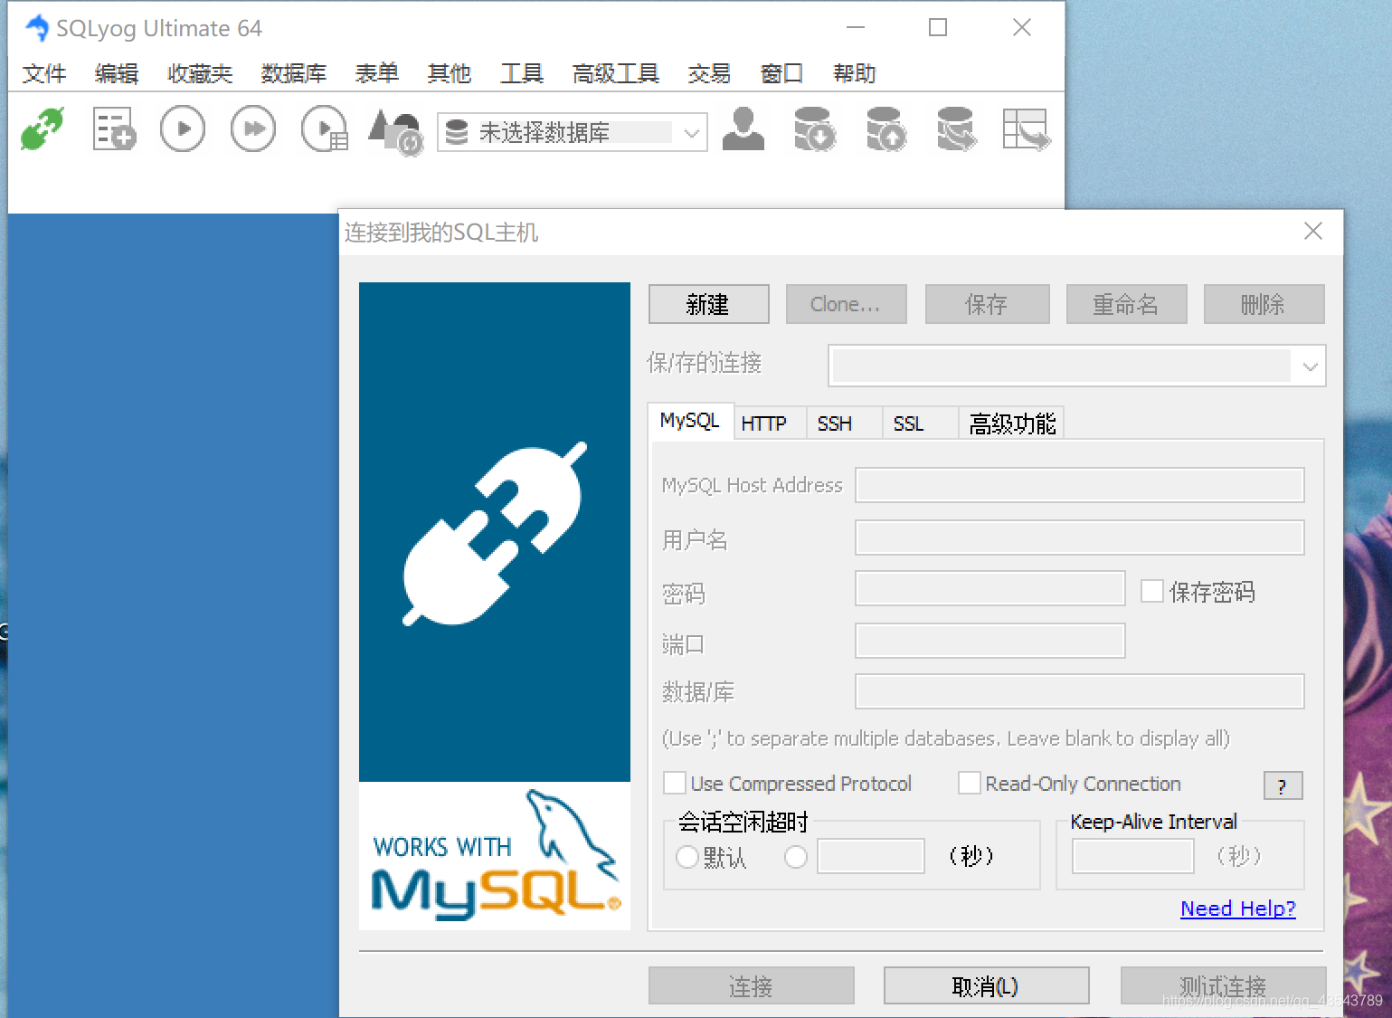Open the 数据库 menu
The image size is (1392, 1018).
pos(293,73)
